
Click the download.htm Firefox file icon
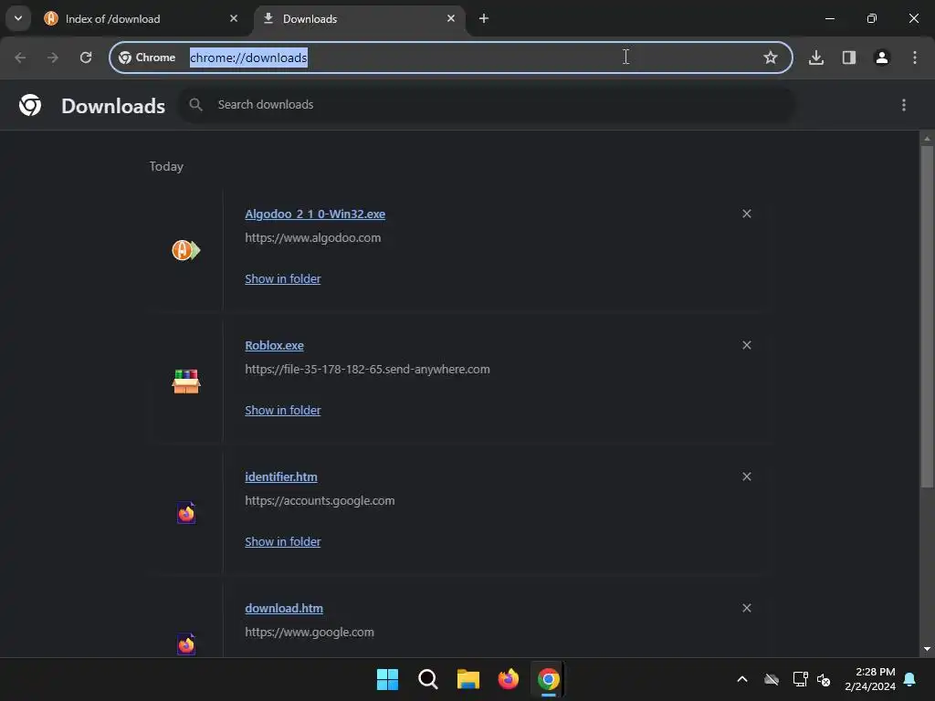point(186,643)
